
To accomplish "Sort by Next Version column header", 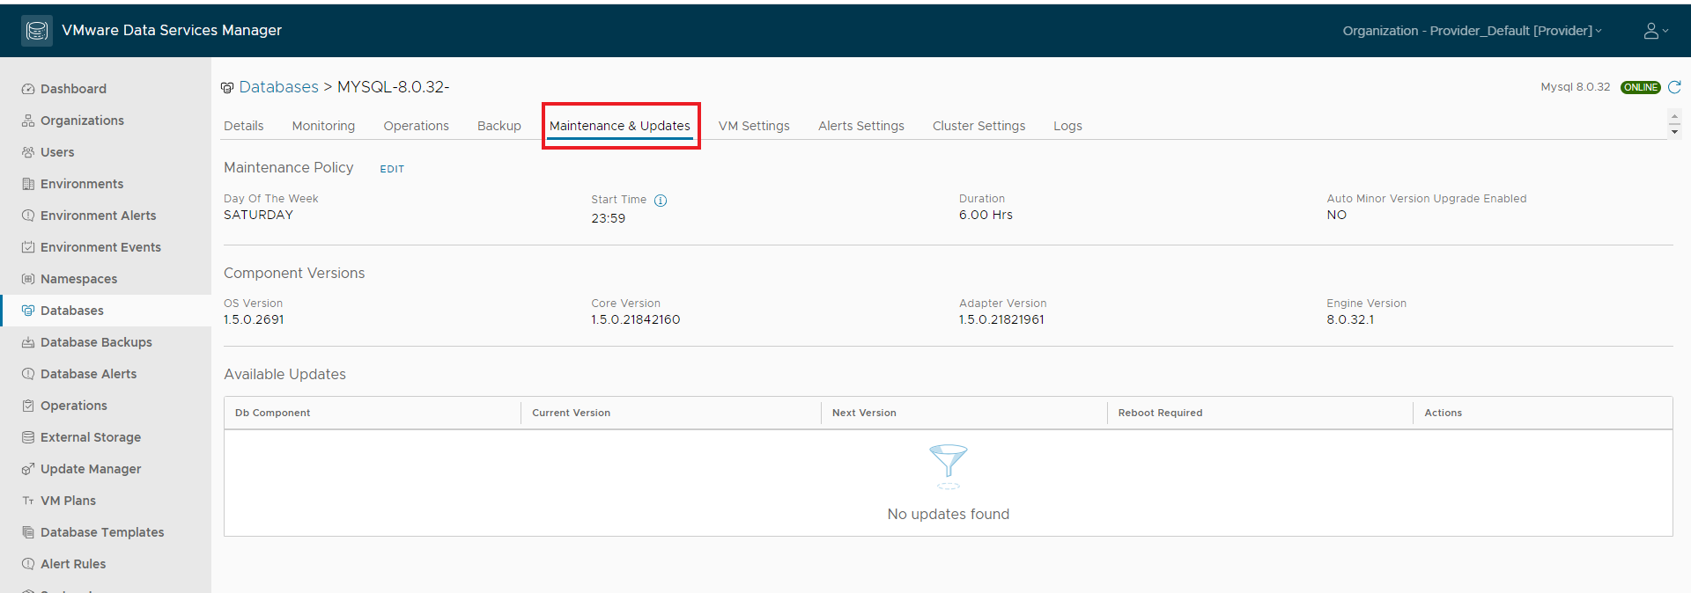I will tap(864, 413).
